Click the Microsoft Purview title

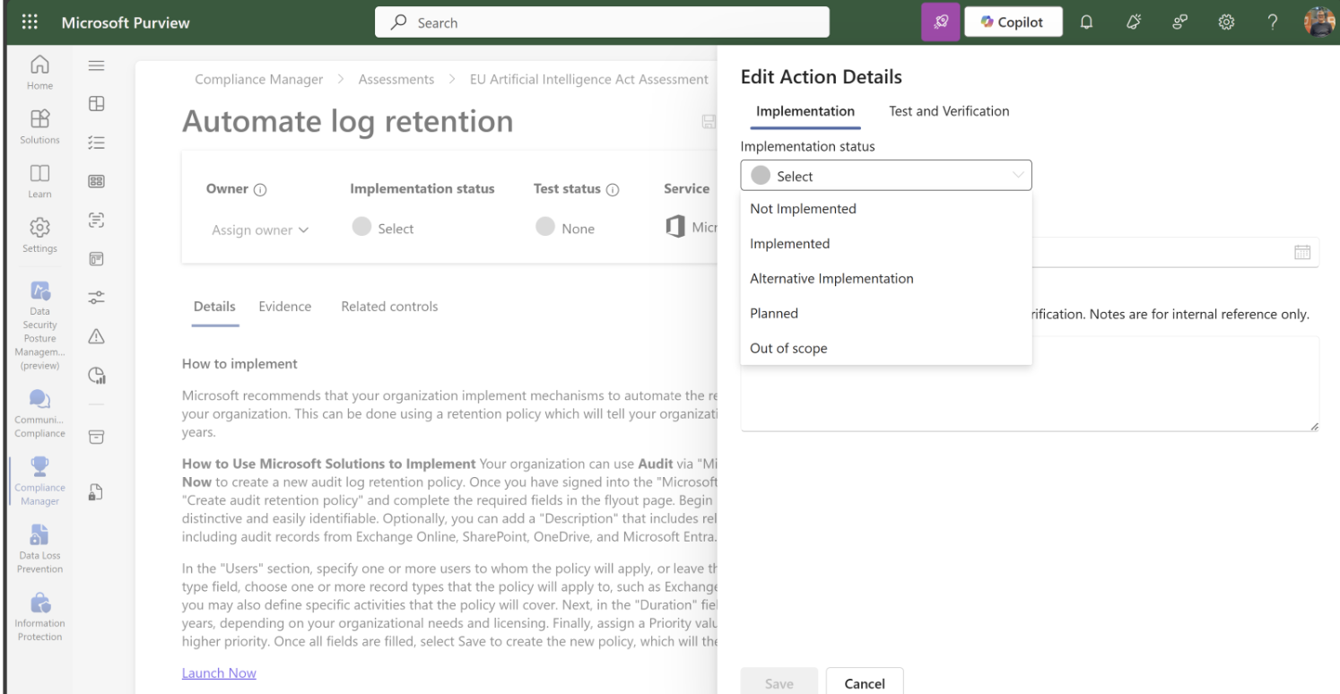pyautogui.click(x=126, y=22)
